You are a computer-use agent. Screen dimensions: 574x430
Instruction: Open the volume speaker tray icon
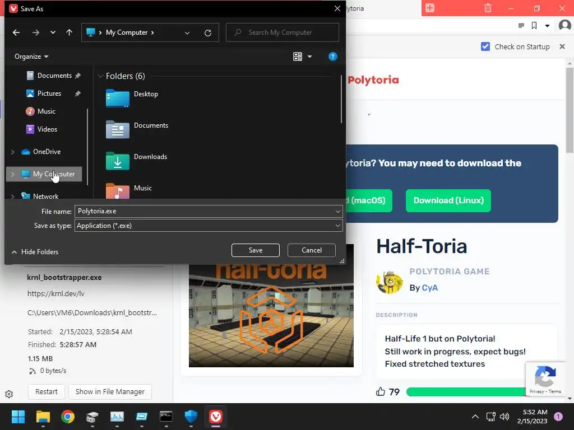504,417
